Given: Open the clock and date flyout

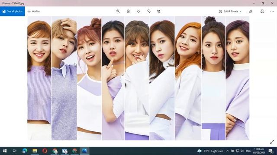Looking at the screenshot, I should (x=259, y=151).
